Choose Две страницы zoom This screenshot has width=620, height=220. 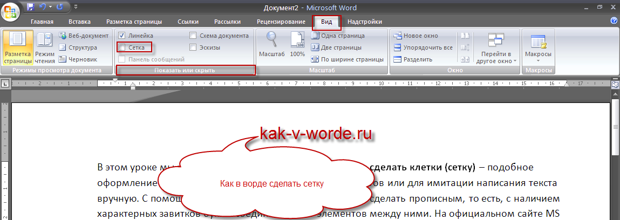[337, 47]
